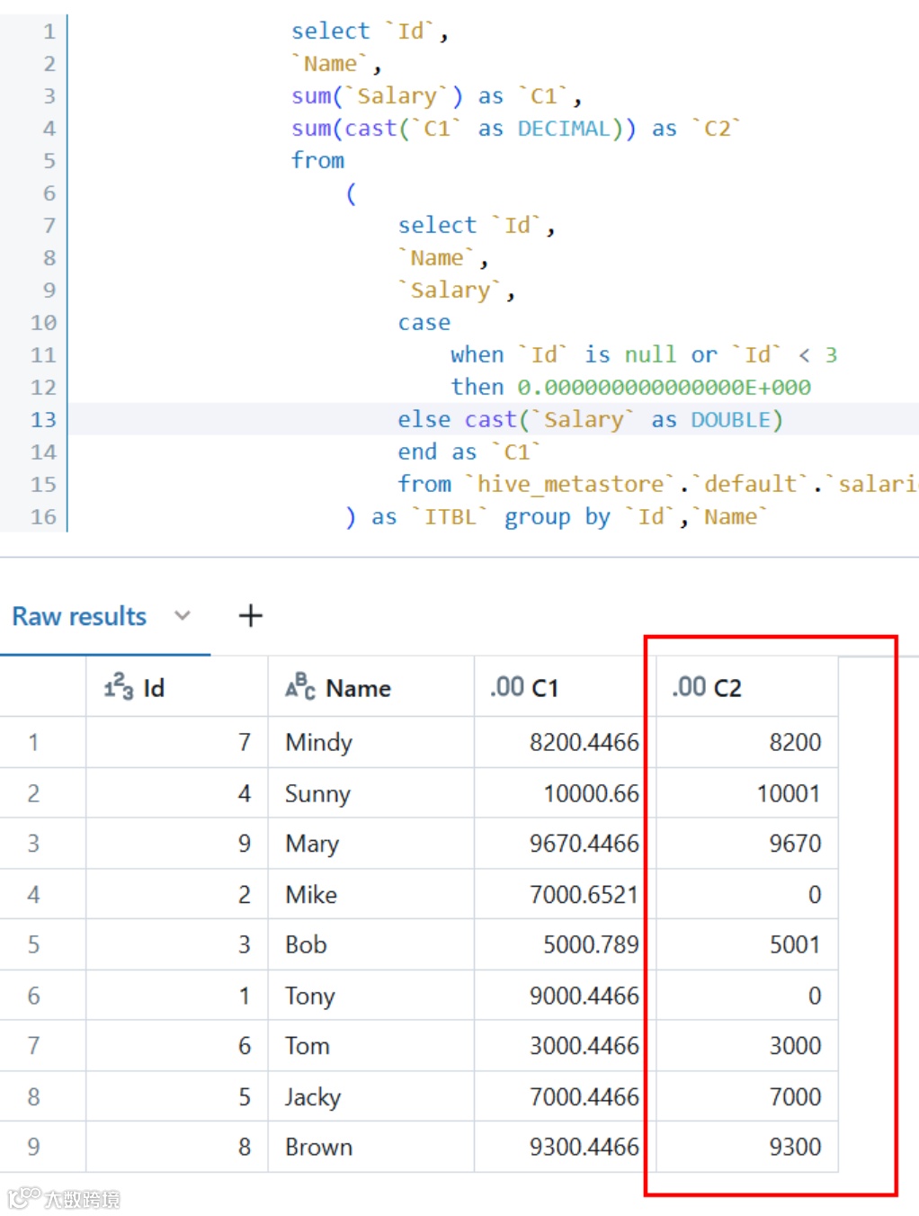Expand the Raw results dropdown chevron
This screenshot has height=1216, width=919.
(183, 616)
